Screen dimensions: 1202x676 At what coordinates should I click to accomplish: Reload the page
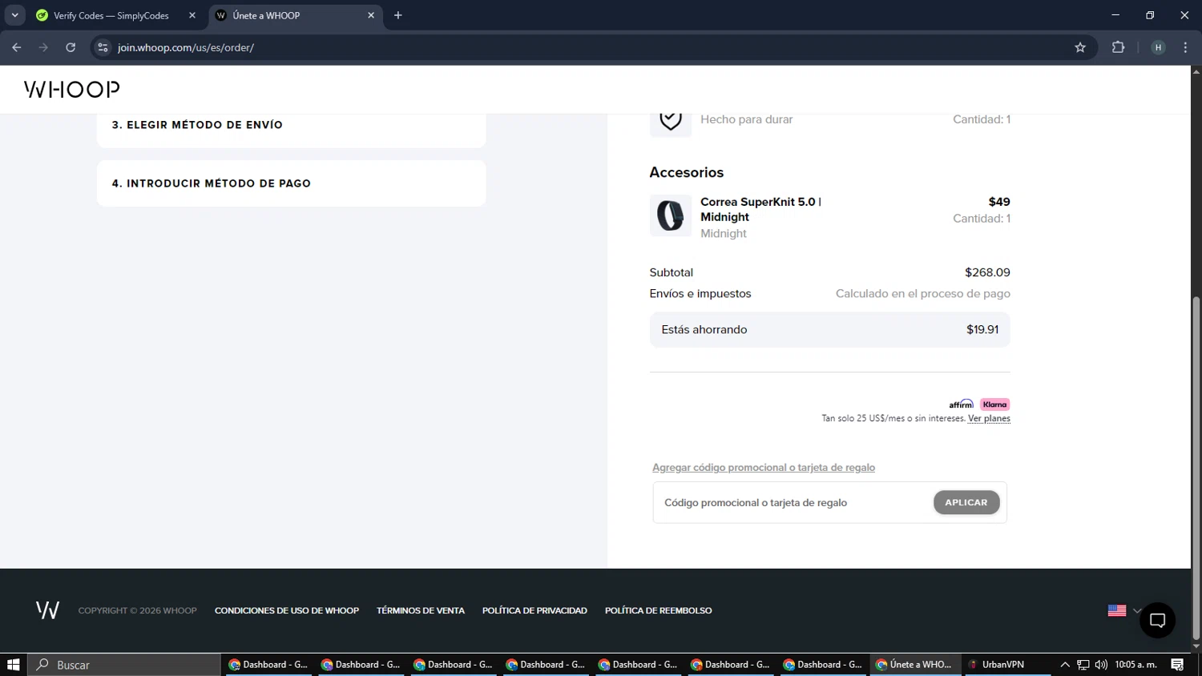(x=71, y=47)
